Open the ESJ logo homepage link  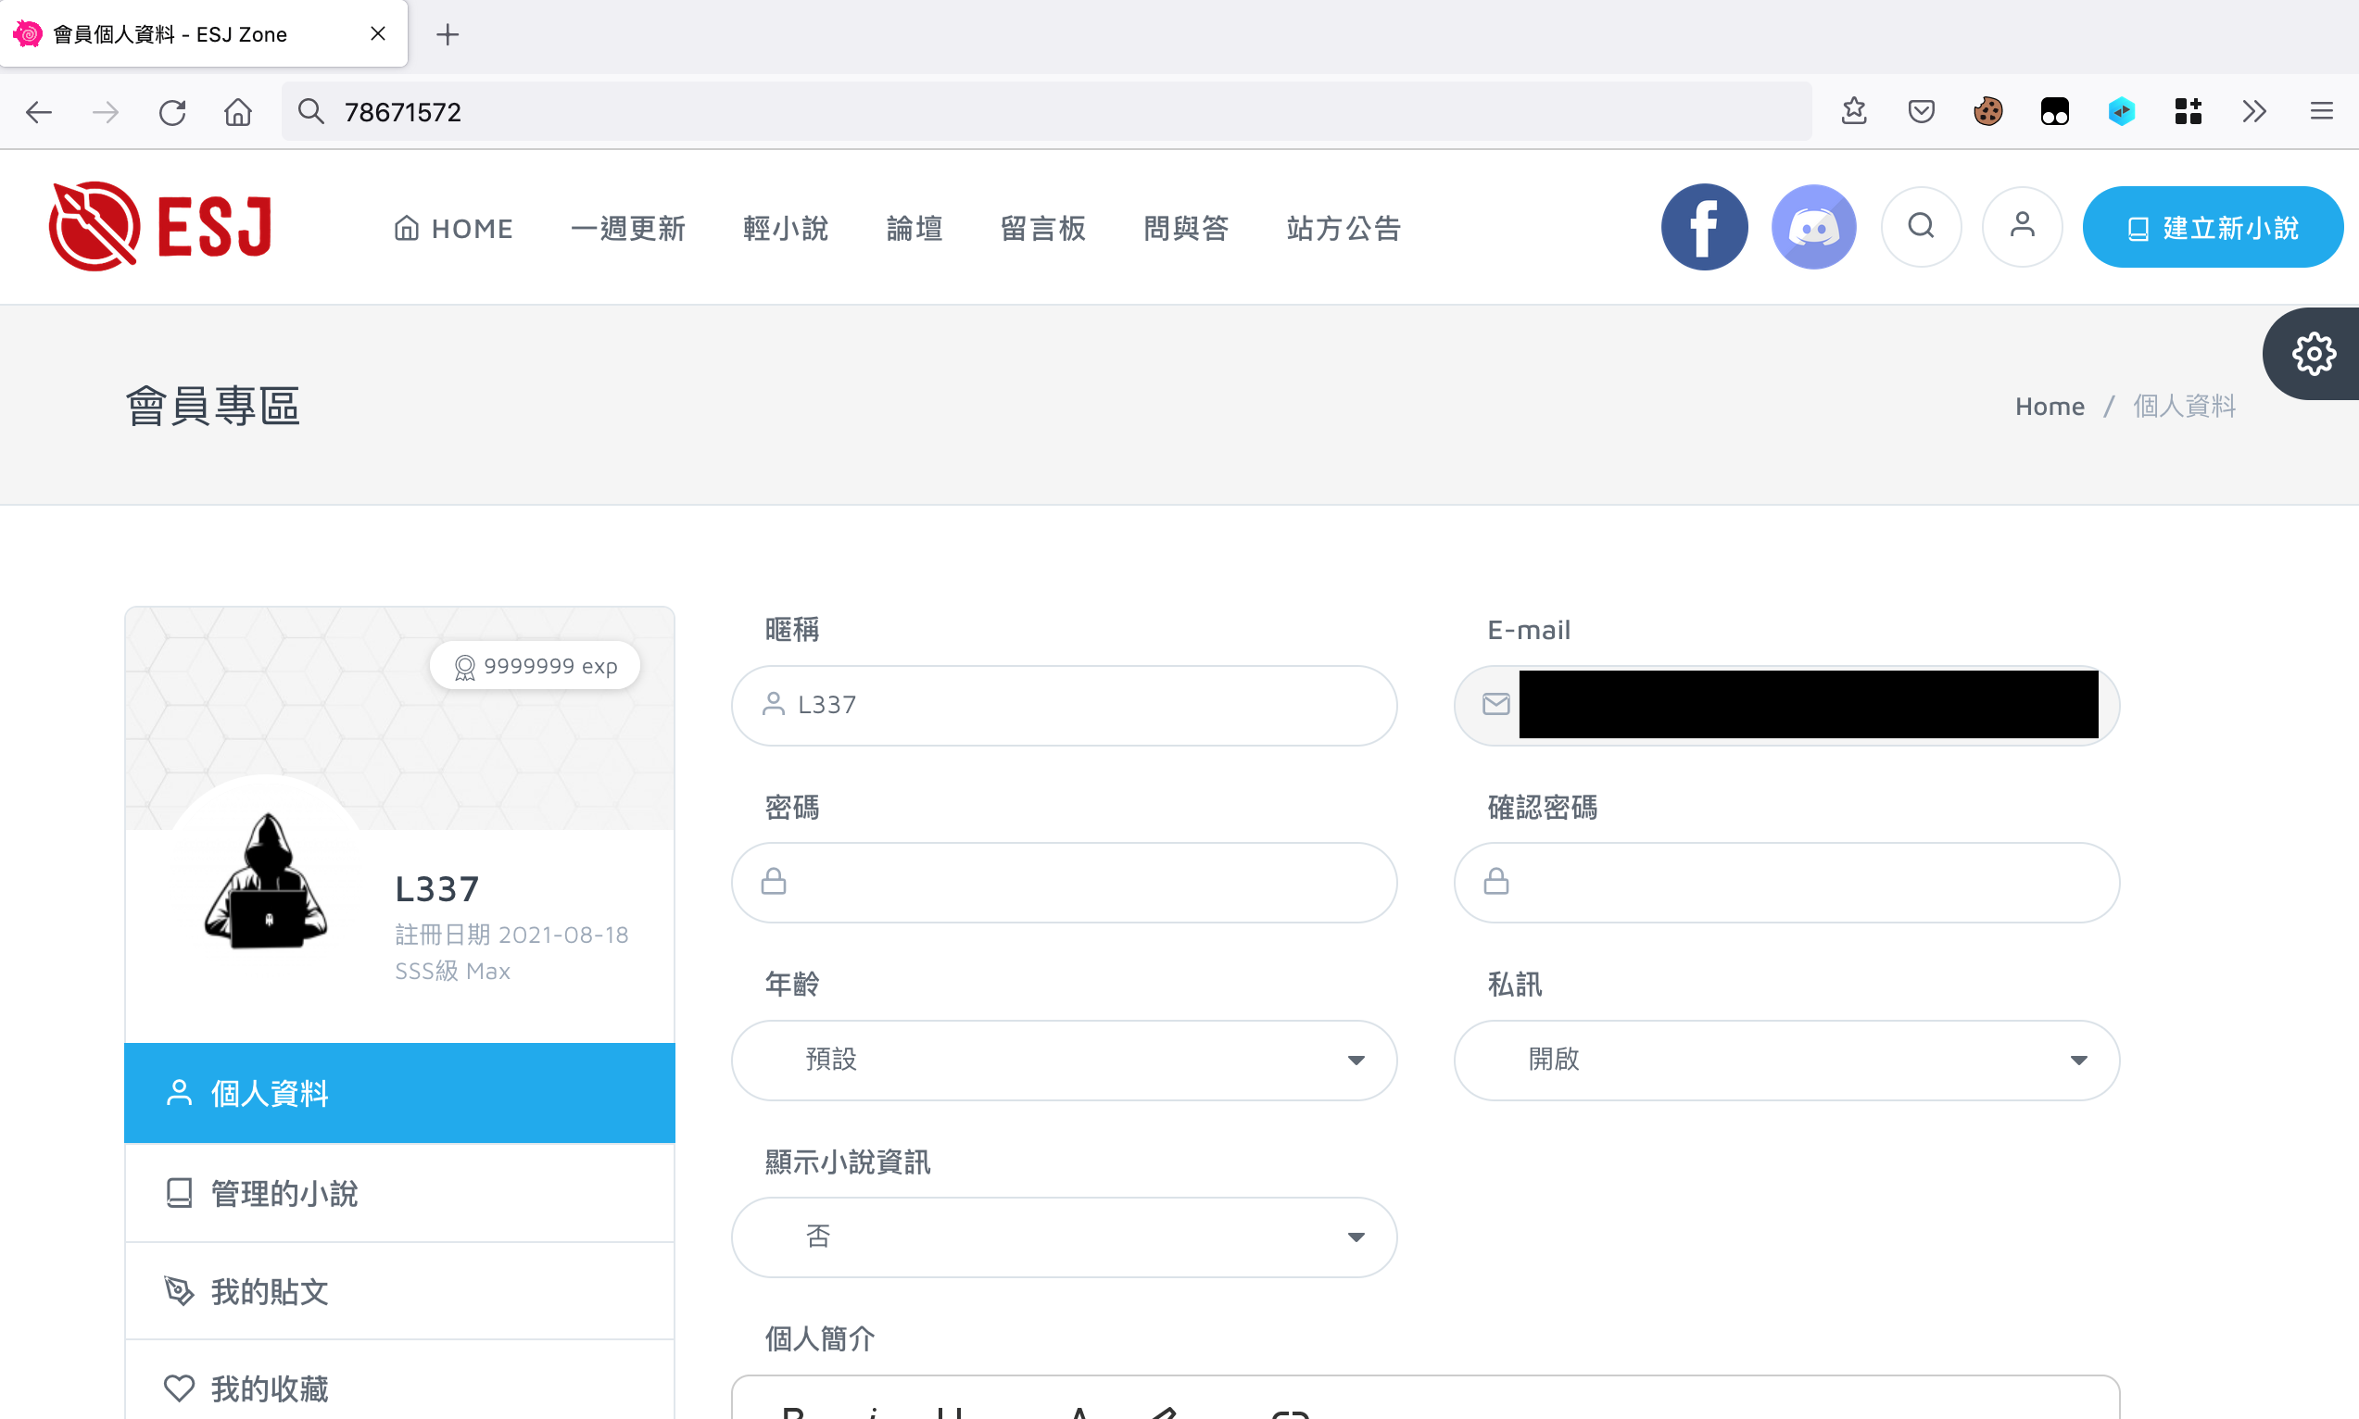[161, 227]
